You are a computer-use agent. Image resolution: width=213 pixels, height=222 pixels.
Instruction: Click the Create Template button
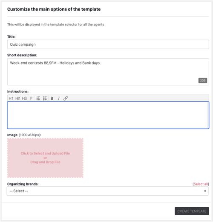coord(192,211)
